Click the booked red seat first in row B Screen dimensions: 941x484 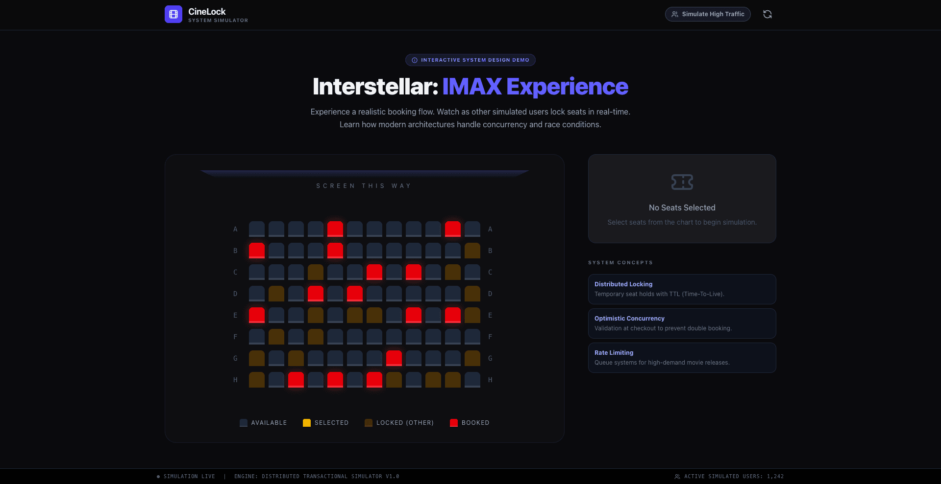pos(257,251)
